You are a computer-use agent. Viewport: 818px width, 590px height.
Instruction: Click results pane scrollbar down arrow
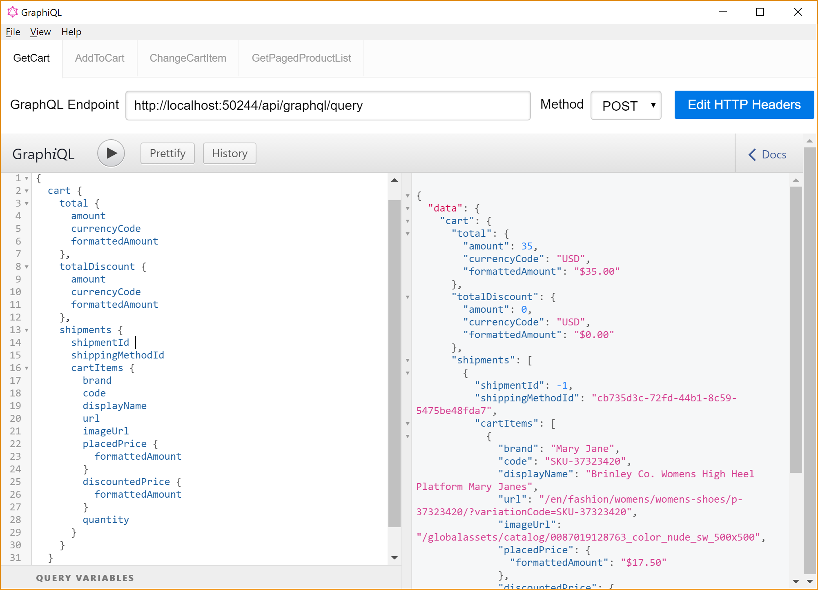point(796,581)
